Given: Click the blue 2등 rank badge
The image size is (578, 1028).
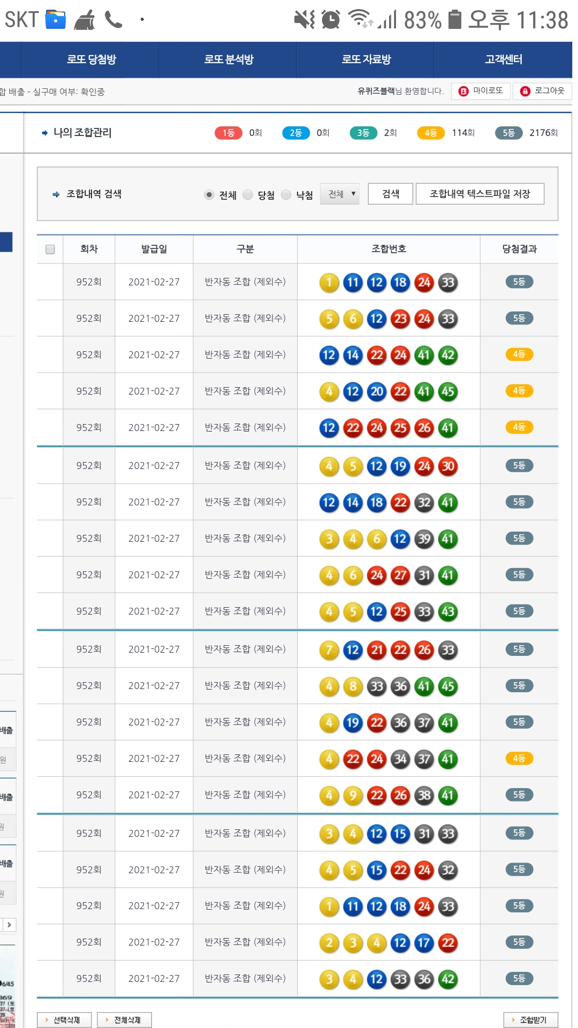Looking at the screenshot, I should click(296, 133).
